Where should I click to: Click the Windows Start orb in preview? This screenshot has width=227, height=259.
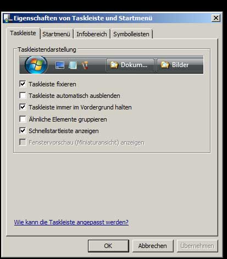(36, 65)
